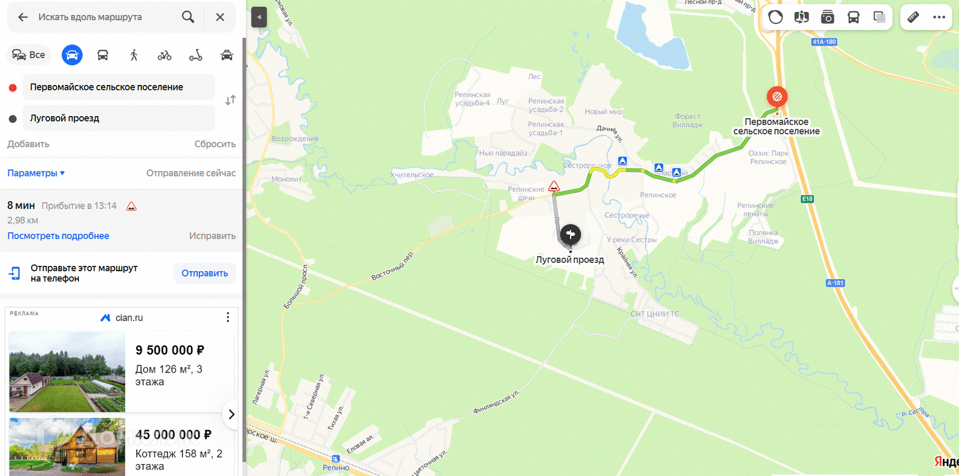Switch to taxi route mode

pyautogui.click(x=227, y=55)
